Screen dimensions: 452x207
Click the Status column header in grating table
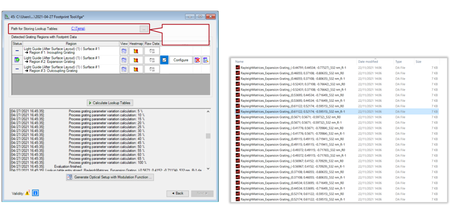pos(17,43)
